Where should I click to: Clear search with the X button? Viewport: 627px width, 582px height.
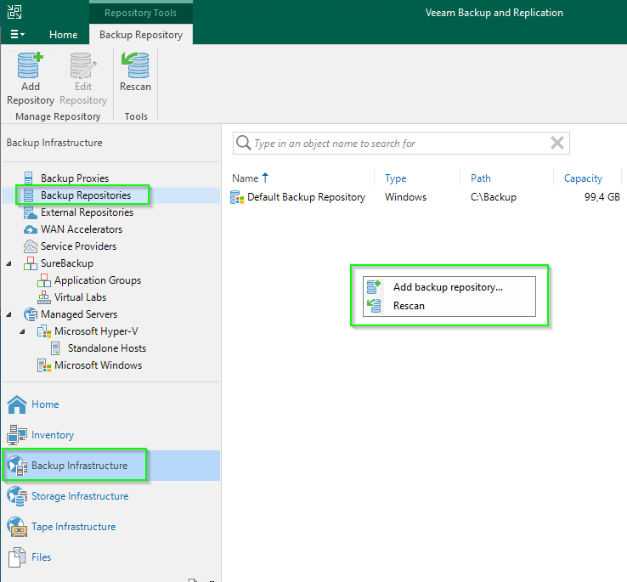pyautogui.click(x=557, y=143)
